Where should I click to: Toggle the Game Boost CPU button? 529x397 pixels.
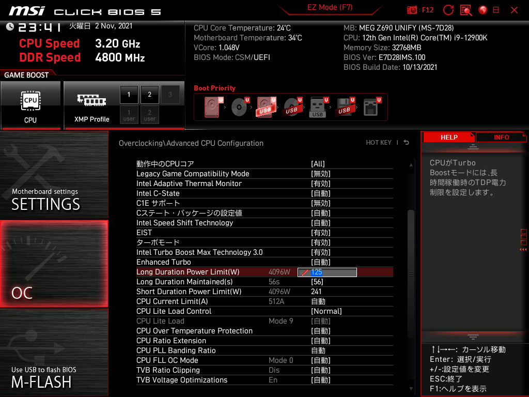pos(30,105)
